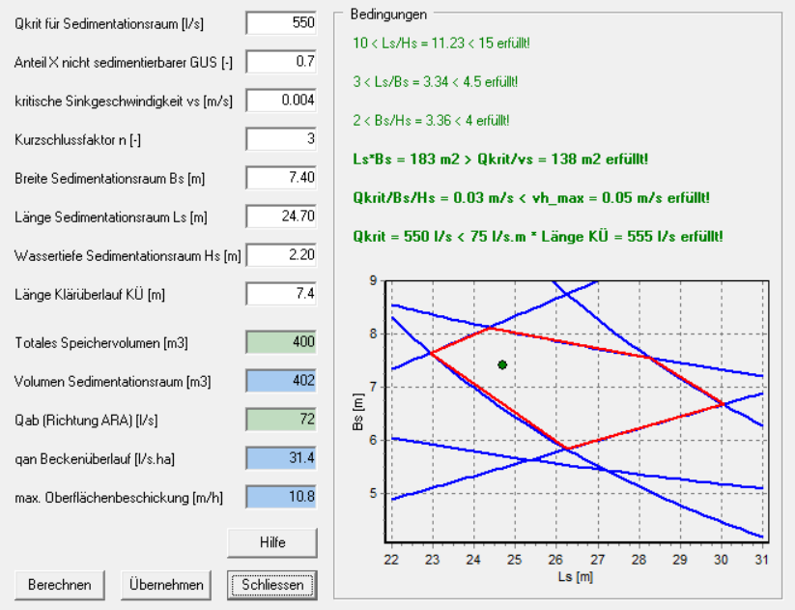Click the Ls*Bs surface area condition line
795x610 pixels.
[x=500, y=159]
